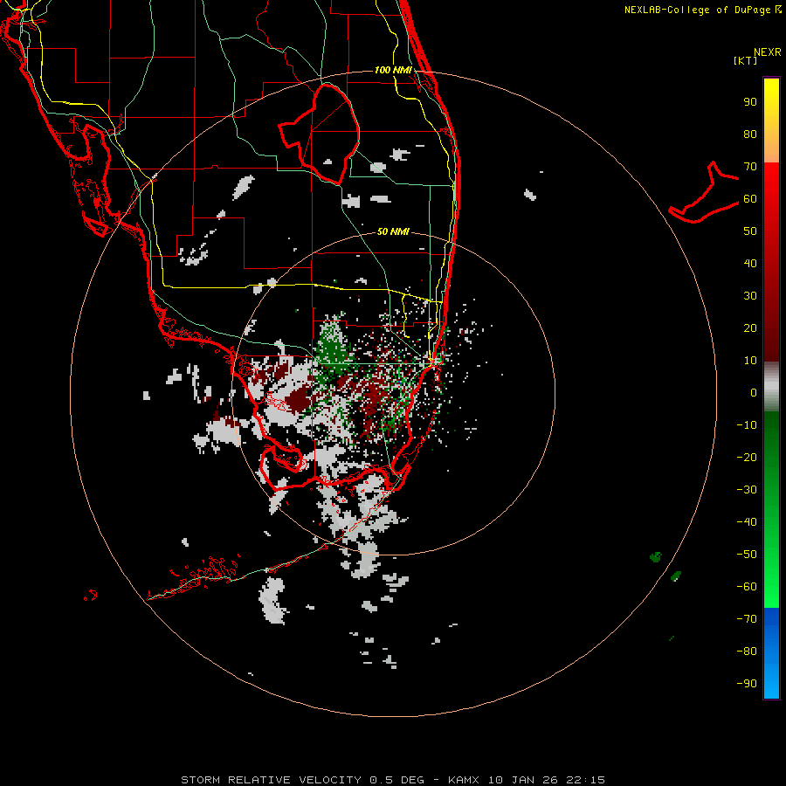Viewport: 786px width, 786px height.
Task: Select the -20 value on velocity scale
Action: pyautogui.click(x=747, y=458)
